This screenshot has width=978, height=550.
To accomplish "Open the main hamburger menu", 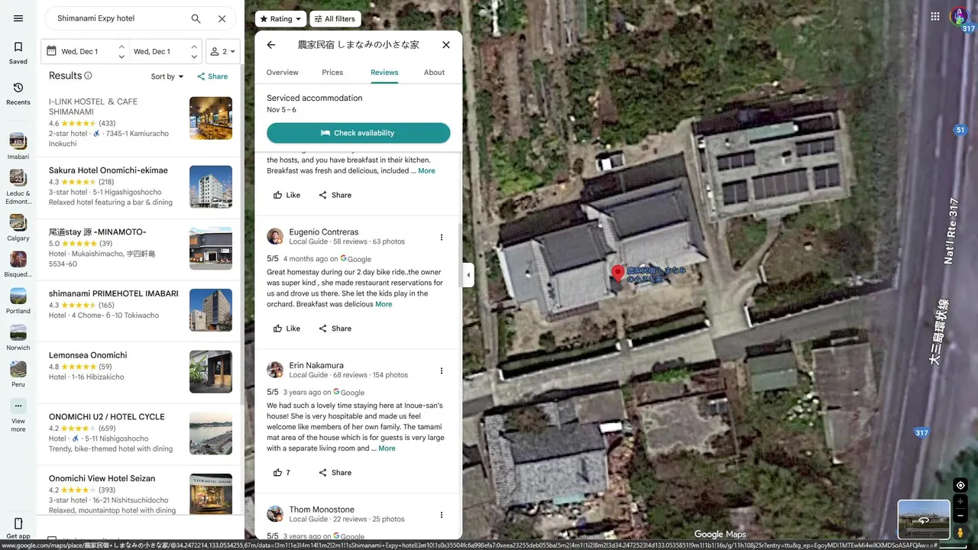I will pyautogui.click(x=18, y=18).
